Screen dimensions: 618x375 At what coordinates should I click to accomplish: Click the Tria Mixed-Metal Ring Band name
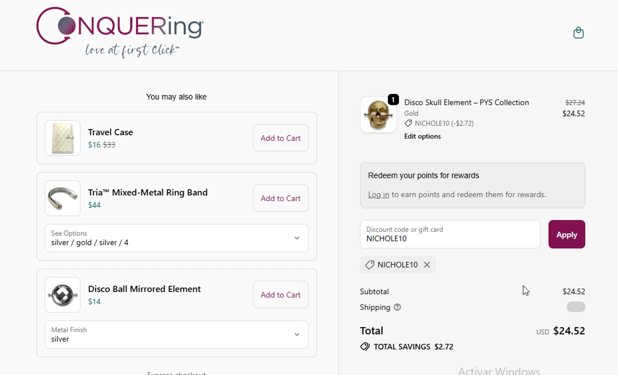pyautogui.click(x=148, y=192)
